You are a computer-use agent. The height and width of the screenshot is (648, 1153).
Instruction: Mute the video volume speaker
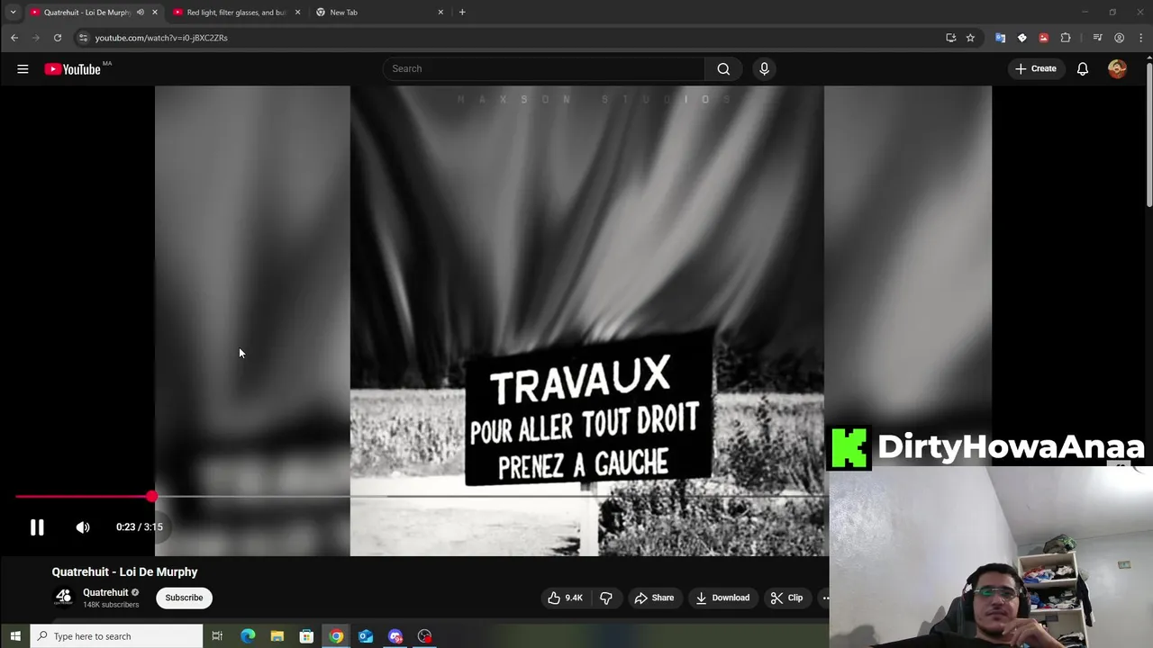pos(83,527)
